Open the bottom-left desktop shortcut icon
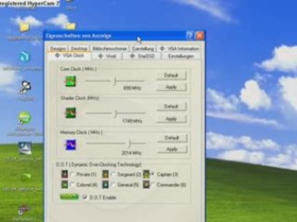Image resolution: width=297 pixels, height=222 pixels. 24,209
